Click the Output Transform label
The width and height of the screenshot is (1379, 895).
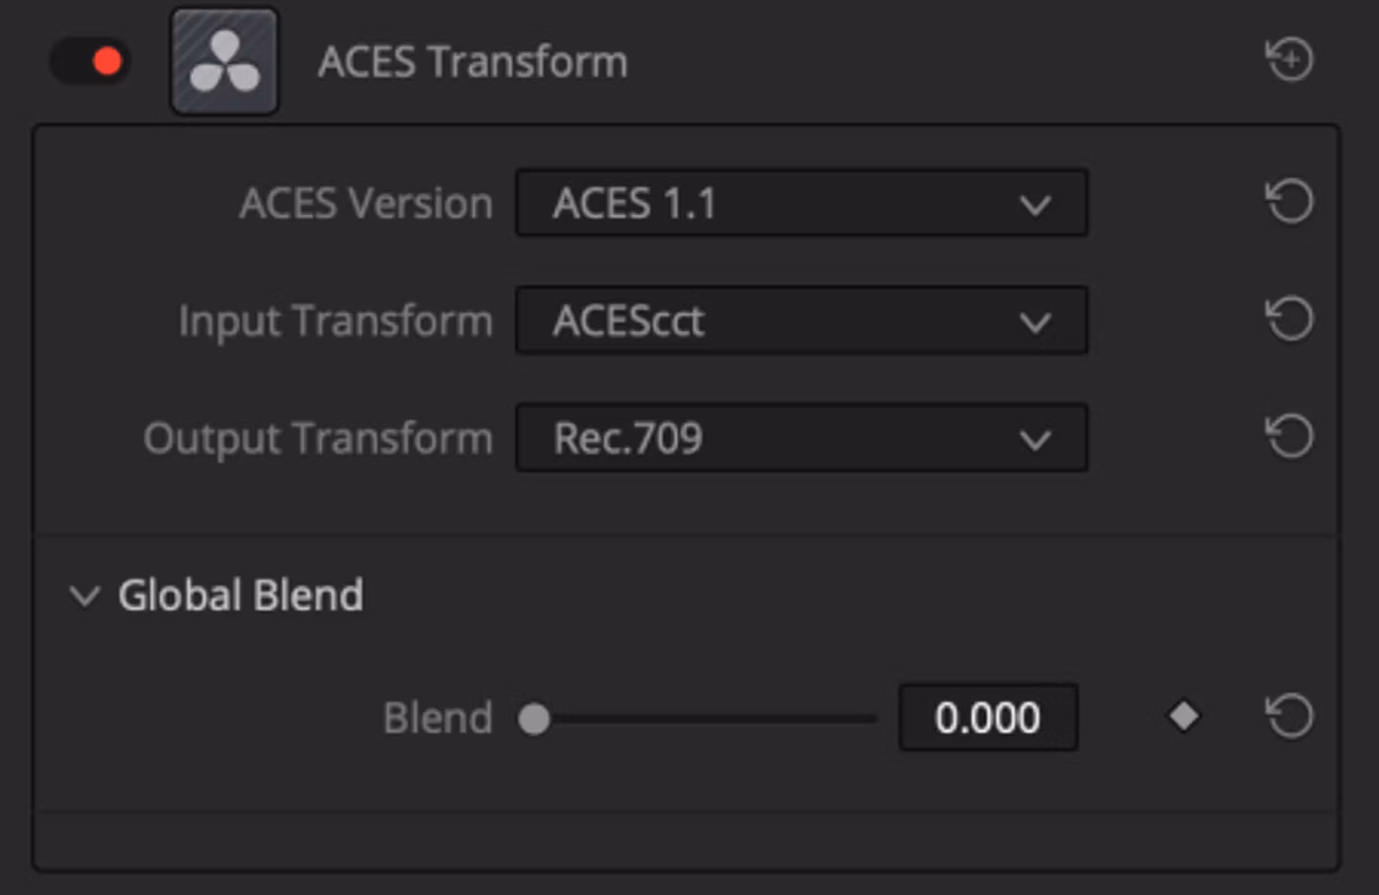318,439
